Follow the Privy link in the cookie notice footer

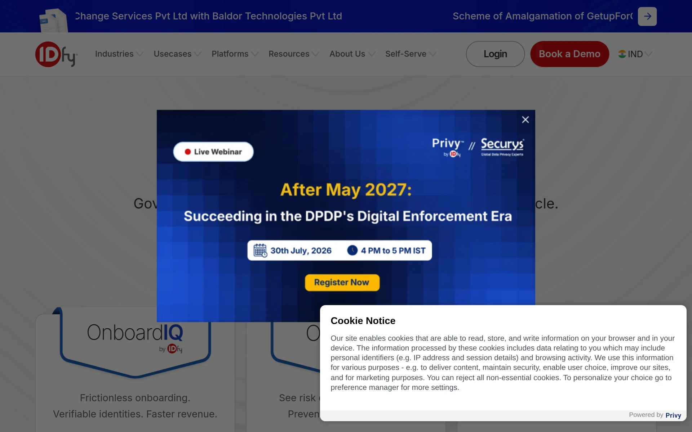point(673,415)
